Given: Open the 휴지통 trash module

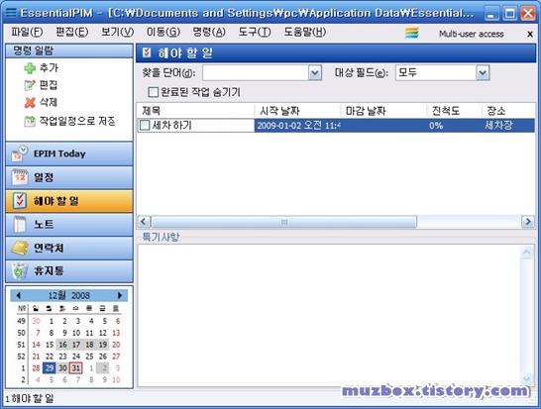Looking at the screenshot, I should 69,271.
